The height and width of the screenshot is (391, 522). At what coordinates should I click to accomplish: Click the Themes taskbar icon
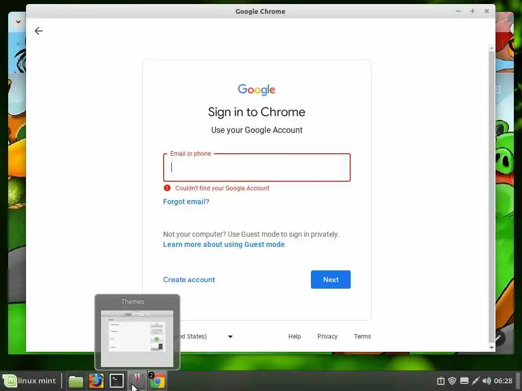tap(137, 381)
